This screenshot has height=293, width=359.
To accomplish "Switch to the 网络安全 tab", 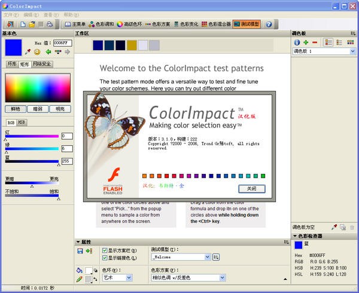I will pyautogui.click(x=42, y=64).
